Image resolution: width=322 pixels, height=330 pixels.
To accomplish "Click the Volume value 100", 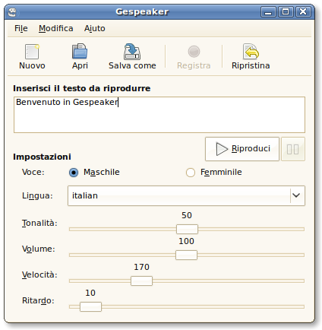I will (x=186, y=241).
